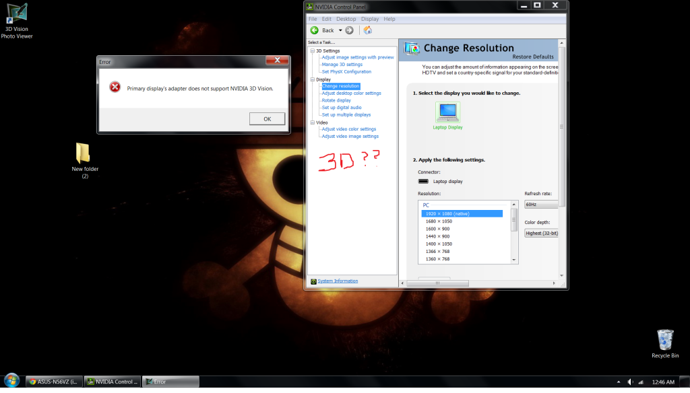Click the Forward arrow icon in toolbar

point(350,30)
